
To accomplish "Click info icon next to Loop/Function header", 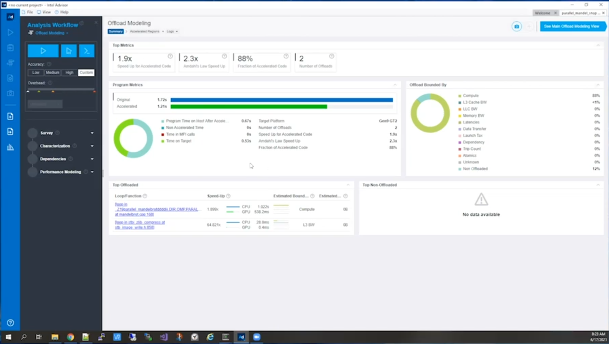I will pyautogui.click(x=145, y=196).
